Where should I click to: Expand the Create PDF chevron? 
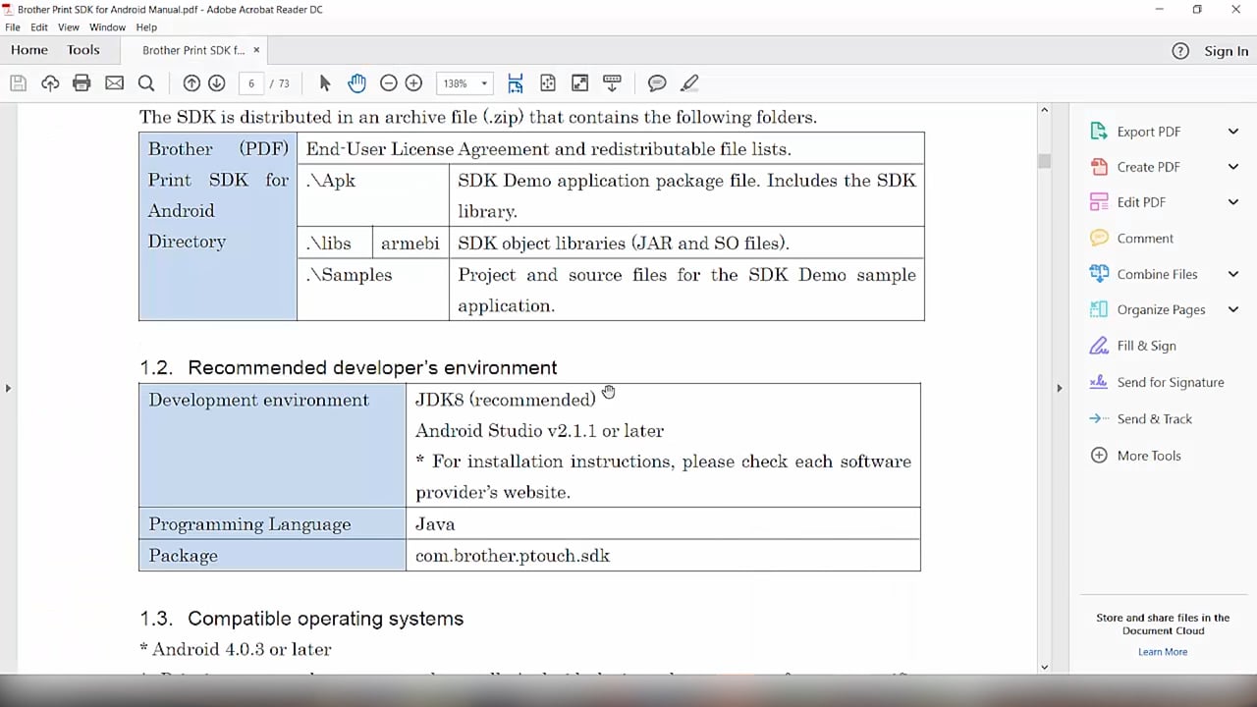[x=1233, y=167]
